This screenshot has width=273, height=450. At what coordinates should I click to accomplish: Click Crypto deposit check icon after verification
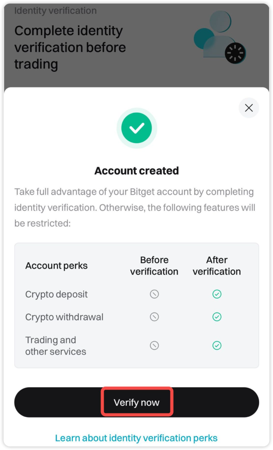(x=216, y=294)
